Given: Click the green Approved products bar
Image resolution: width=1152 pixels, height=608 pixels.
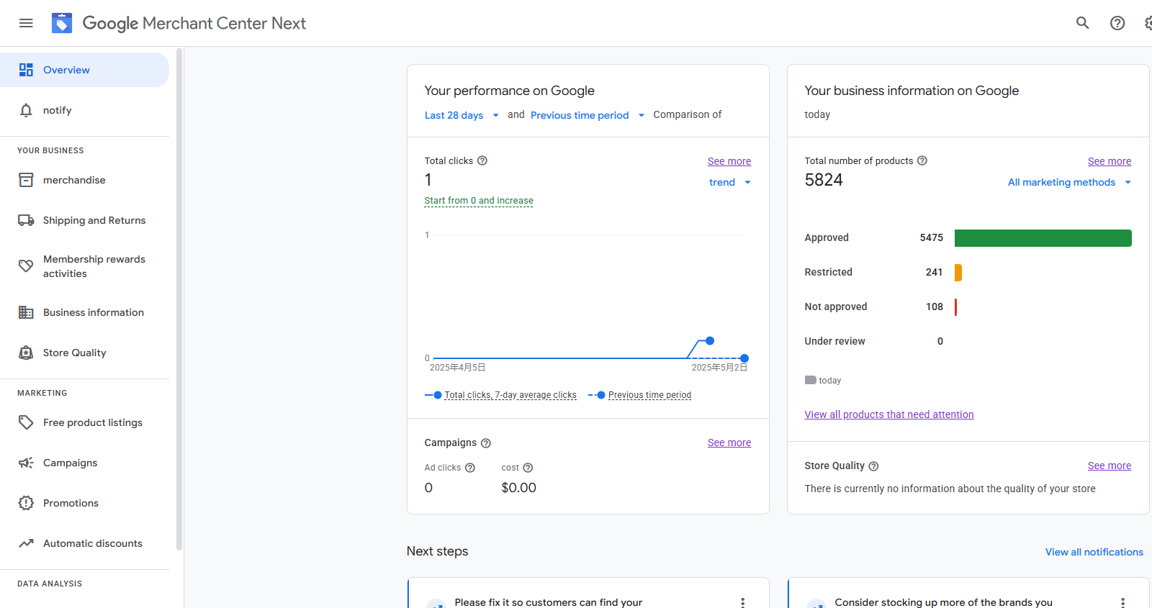Looking at the screenshot, I should coord(1043,237).
